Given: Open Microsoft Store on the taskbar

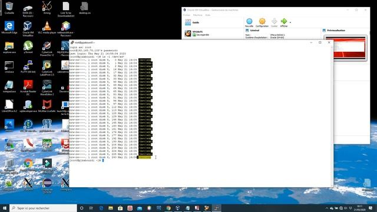Looking at the screenshot, I should click(x=120, y=208).
